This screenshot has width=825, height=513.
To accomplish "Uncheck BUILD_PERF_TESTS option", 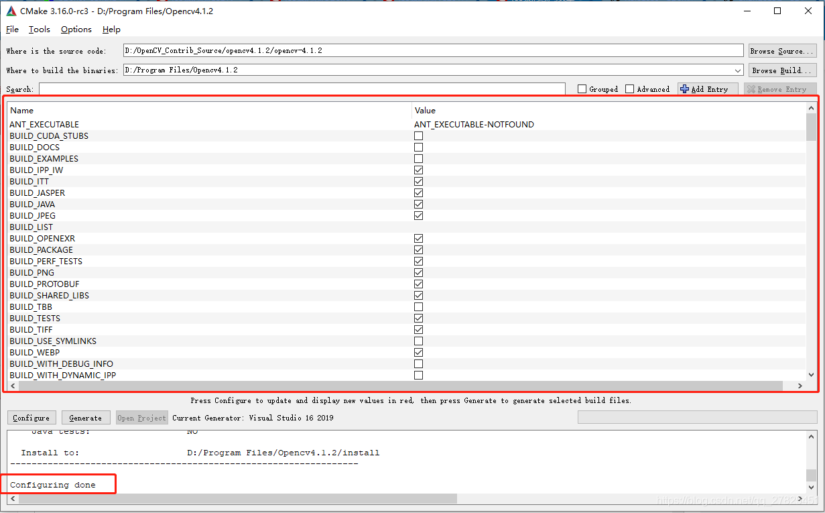I will (x=418, y=262).
